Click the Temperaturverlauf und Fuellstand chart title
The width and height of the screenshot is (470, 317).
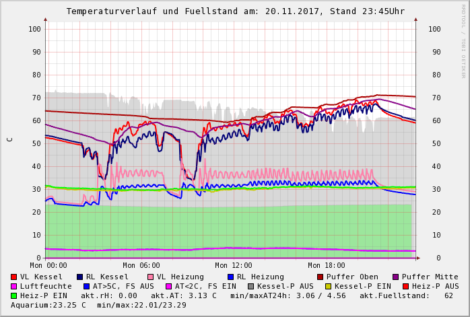[235, 11]
